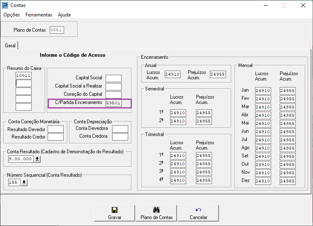Click the Plano de Contas 0851 field

tap(57, 30)
